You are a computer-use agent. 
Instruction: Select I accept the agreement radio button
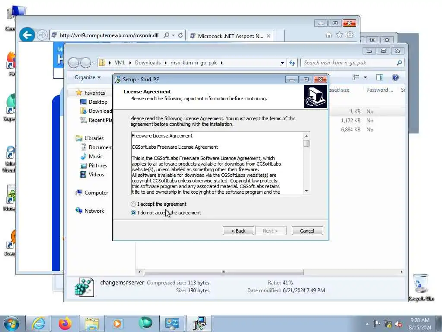133,204
